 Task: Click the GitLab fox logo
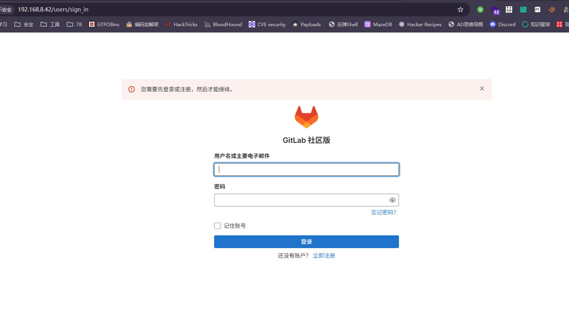coord(306,117)
